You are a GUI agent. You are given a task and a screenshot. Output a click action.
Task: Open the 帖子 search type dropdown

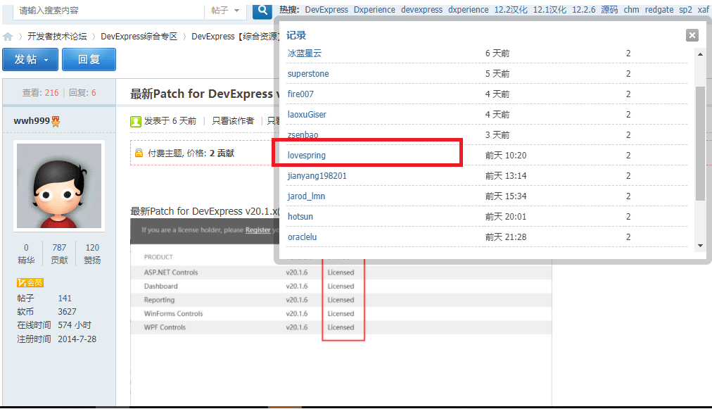pos(225,10)
